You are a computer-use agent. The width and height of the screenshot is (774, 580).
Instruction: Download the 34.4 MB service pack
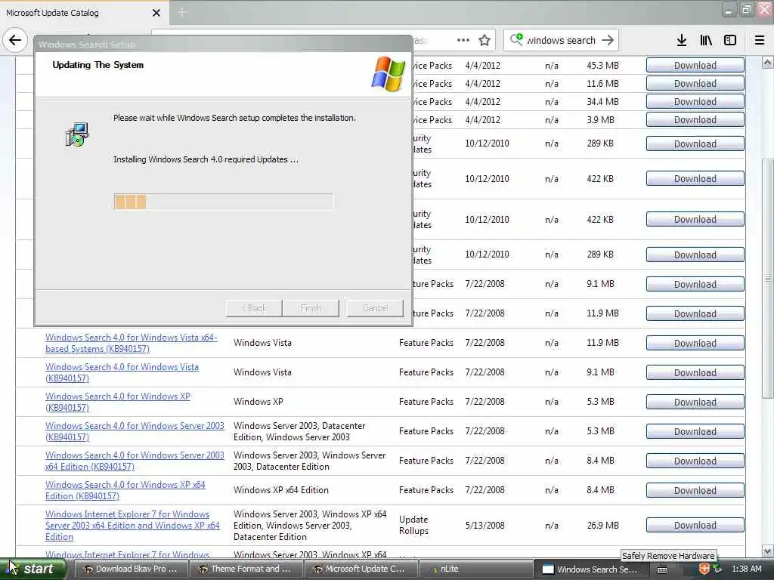click(x=695, y=102)
